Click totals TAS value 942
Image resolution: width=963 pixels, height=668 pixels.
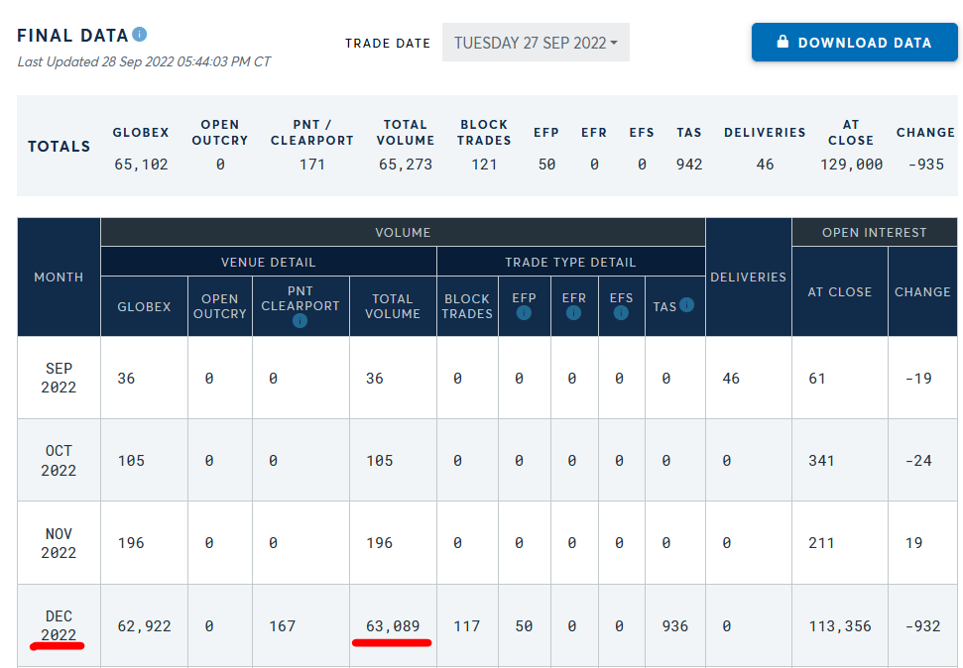689,165
